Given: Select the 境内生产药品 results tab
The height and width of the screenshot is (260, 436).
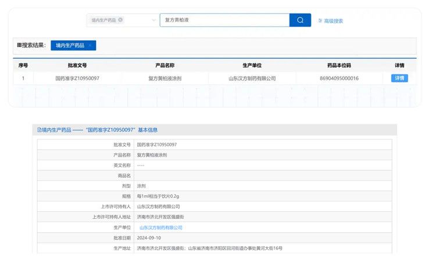Looking at the screenshot, I should (x=70, y=45).
